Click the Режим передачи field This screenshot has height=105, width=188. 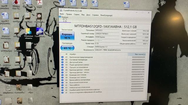pos(107,40)
